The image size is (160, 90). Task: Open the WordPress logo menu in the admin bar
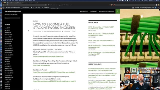click(x=3, y=7)
